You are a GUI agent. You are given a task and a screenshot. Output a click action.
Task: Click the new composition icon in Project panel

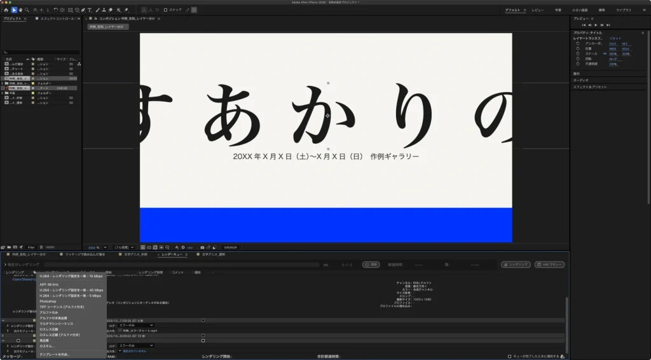tap(15, 247)
